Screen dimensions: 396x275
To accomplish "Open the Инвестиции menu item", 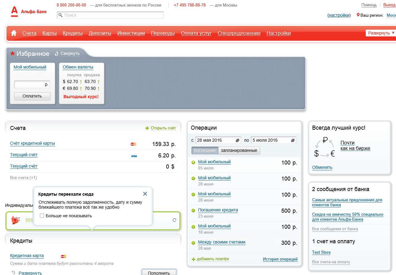I will tap(131, 33).
